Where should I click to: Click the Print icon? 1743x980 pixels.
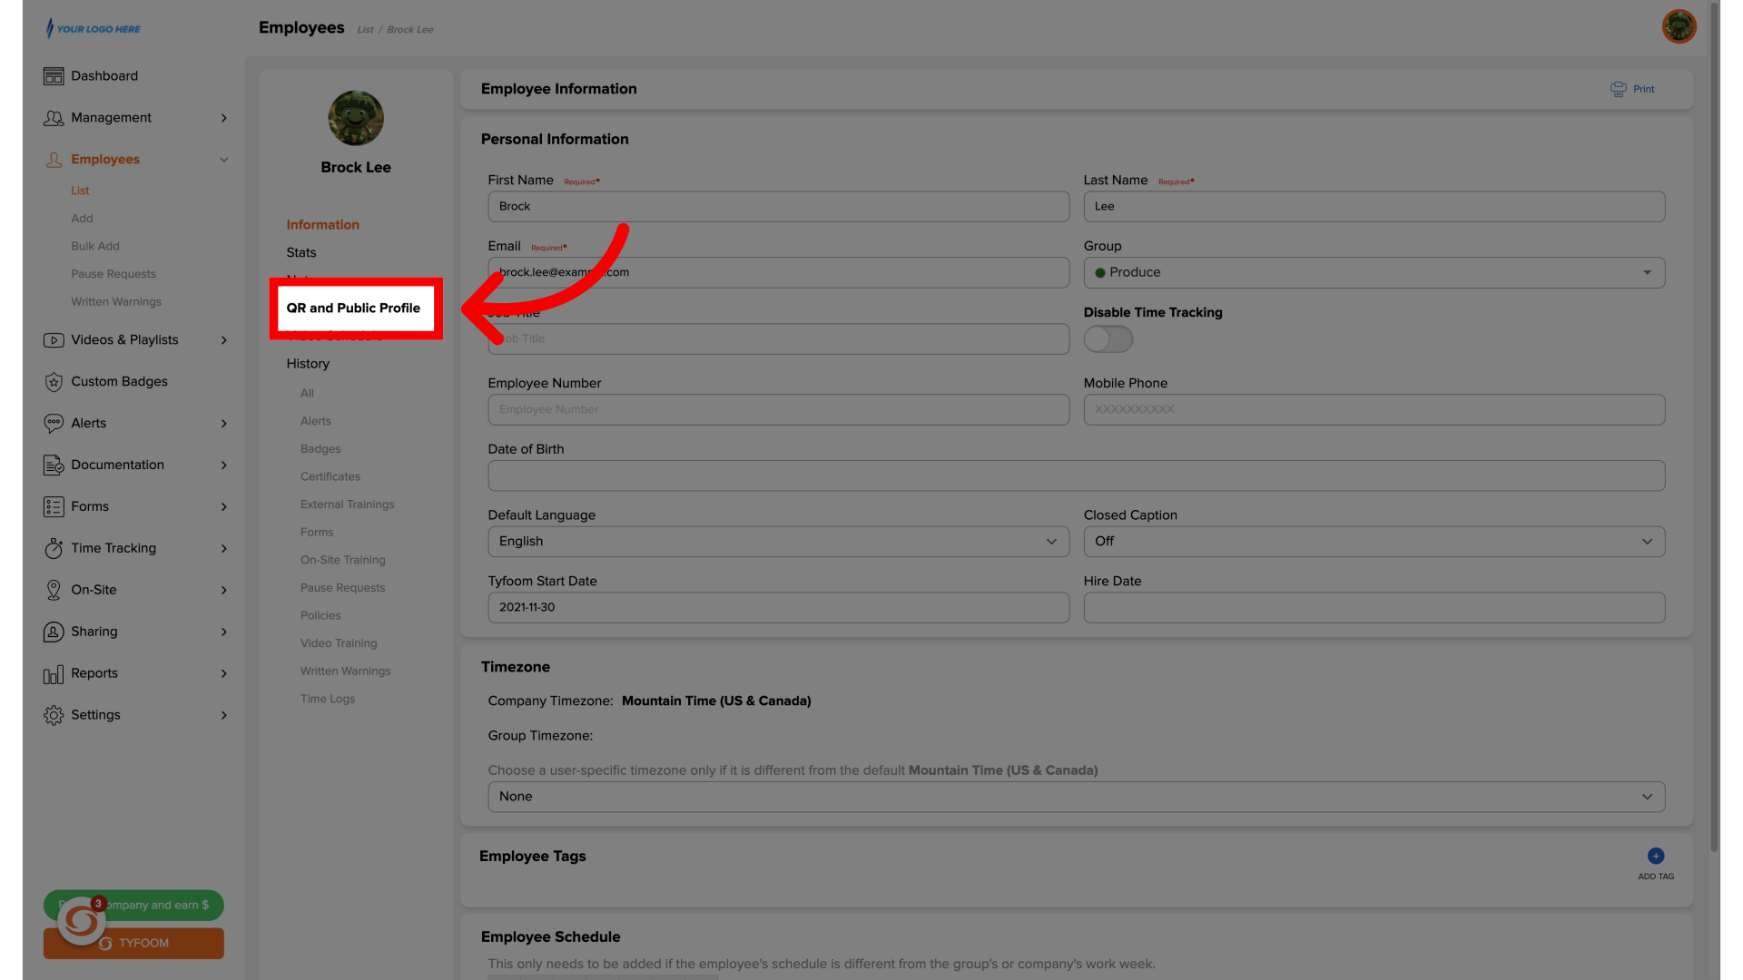pyautogui.click(x=1619, y=89)
